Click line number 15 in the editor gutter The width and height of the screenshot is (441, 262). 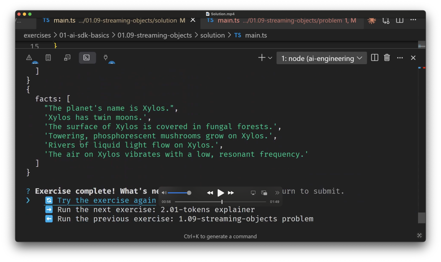pyautogui.click(x=34, y=46)
